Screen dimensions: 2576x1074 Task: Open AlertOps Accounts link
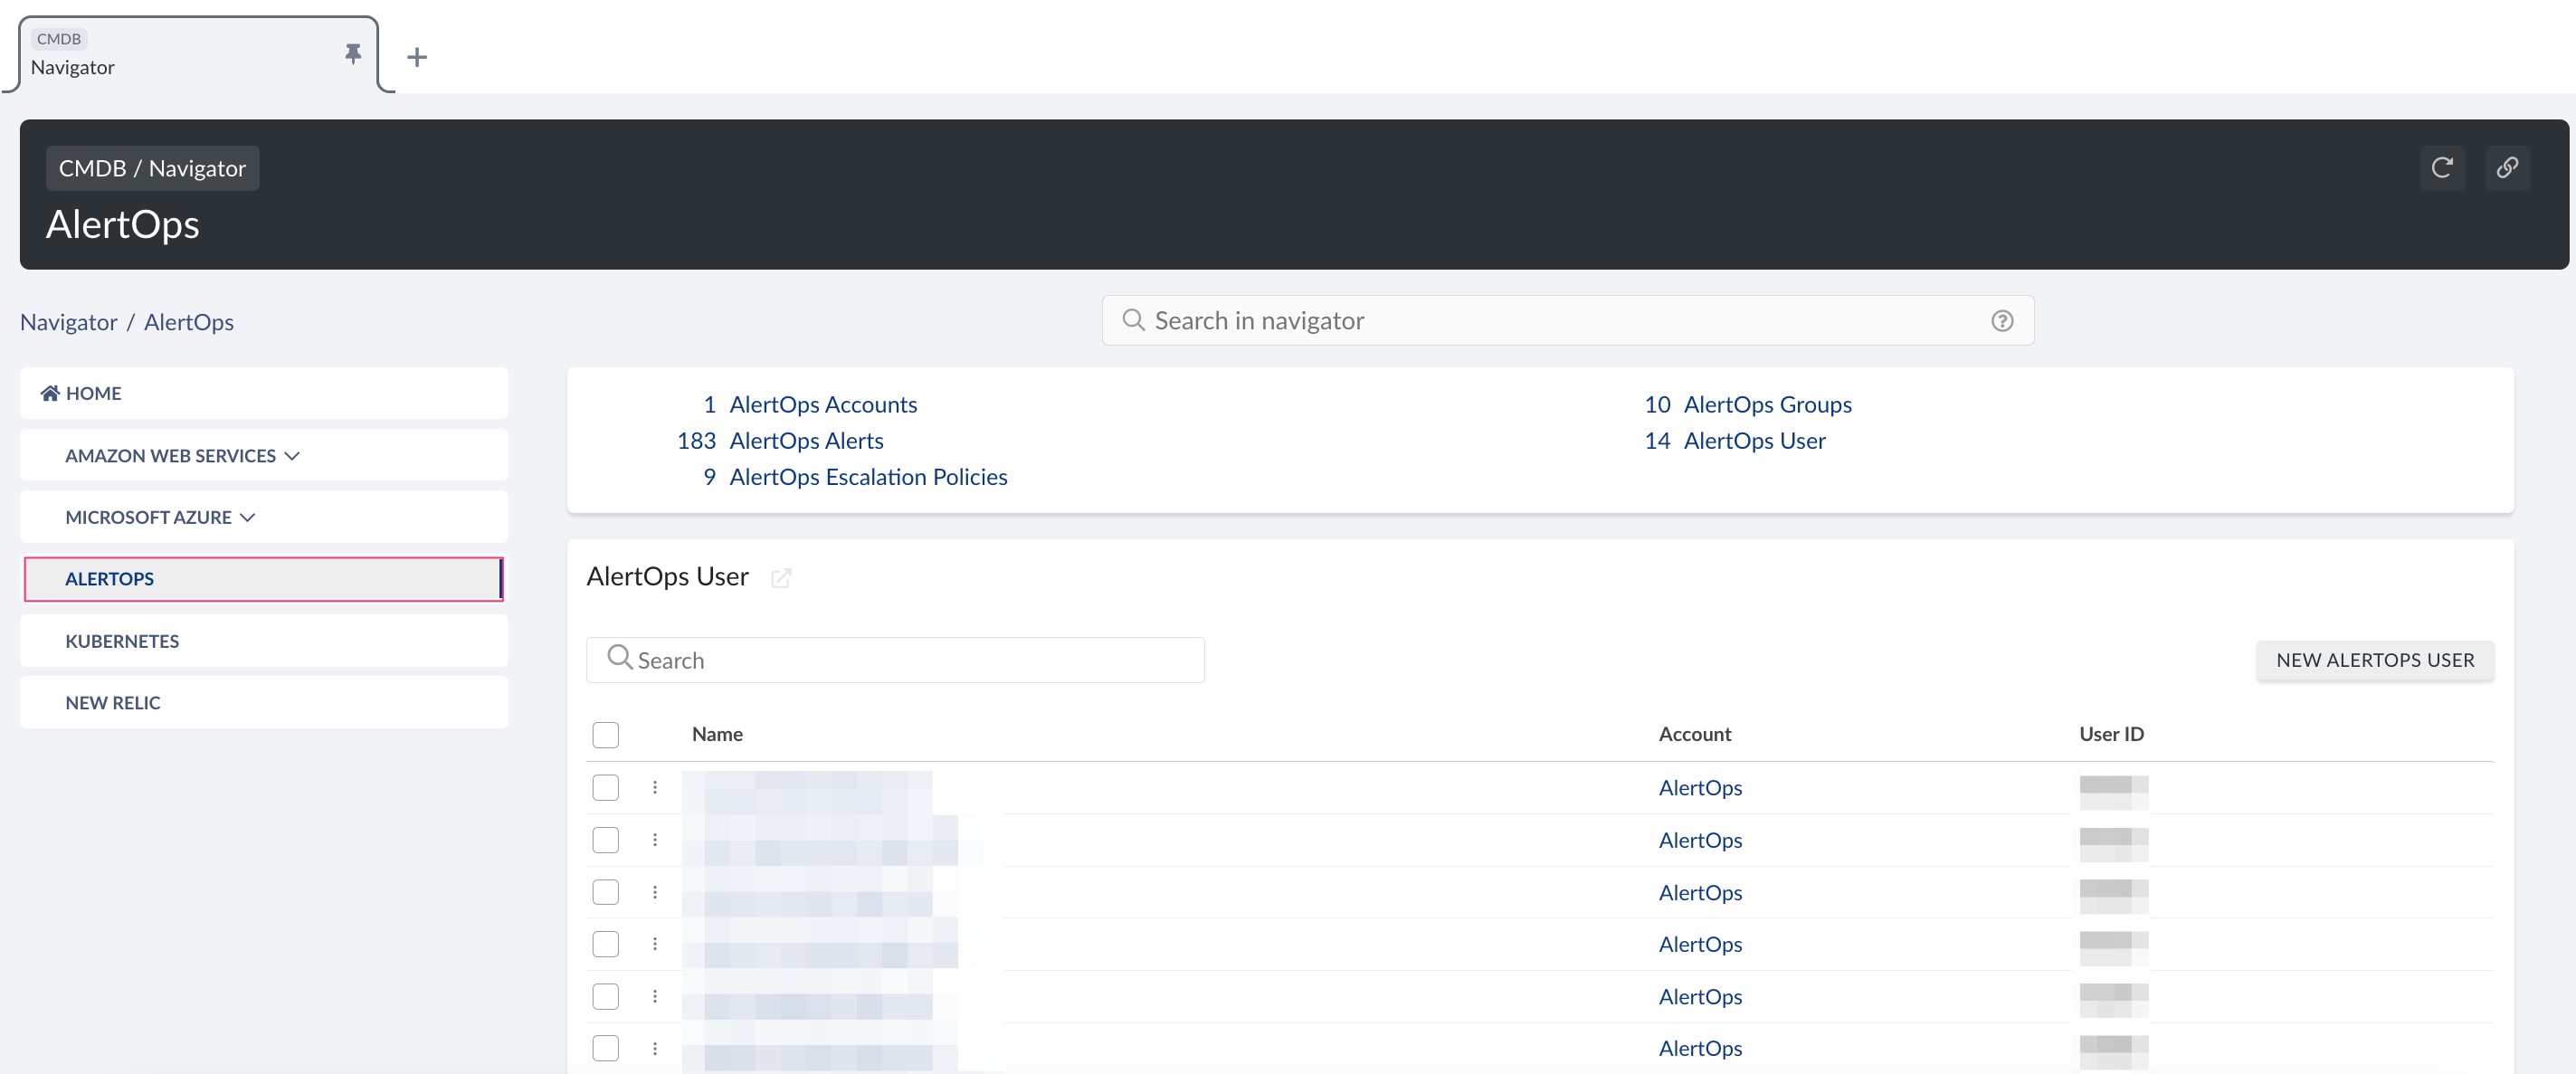pos(823,405)
